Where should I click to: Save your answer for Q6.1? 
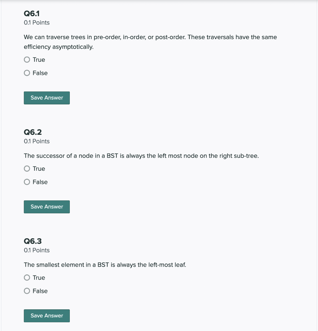[47, 98]
